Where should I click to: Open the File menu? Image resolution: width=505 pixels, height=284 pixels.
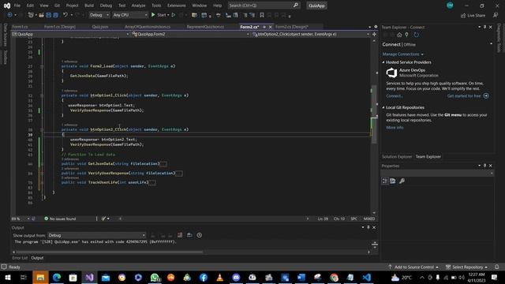pos(17,6)
